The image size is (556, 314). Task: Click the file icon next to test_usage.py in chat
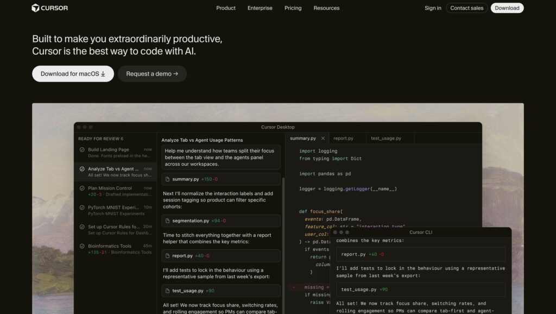click(167, 291)
